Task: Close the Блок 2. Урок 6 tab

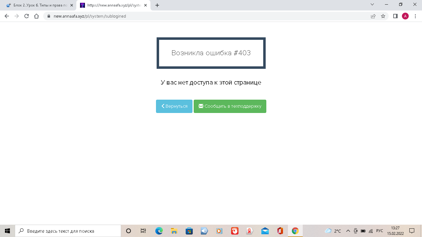Action: [x=72, y=5]
